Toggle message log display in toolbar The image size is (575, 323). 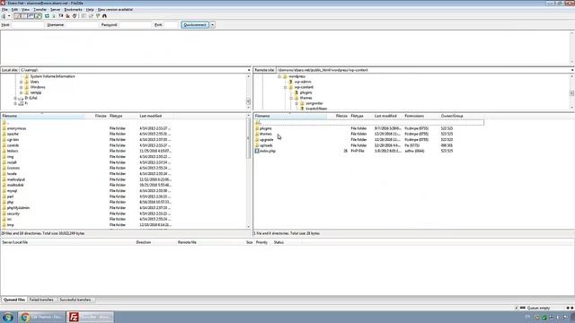pos(17,16)
